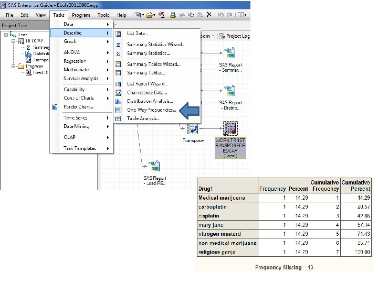Expand the Survival Analysis submenu
This screenshot has height=283, width=378.
tap(81, 79)
